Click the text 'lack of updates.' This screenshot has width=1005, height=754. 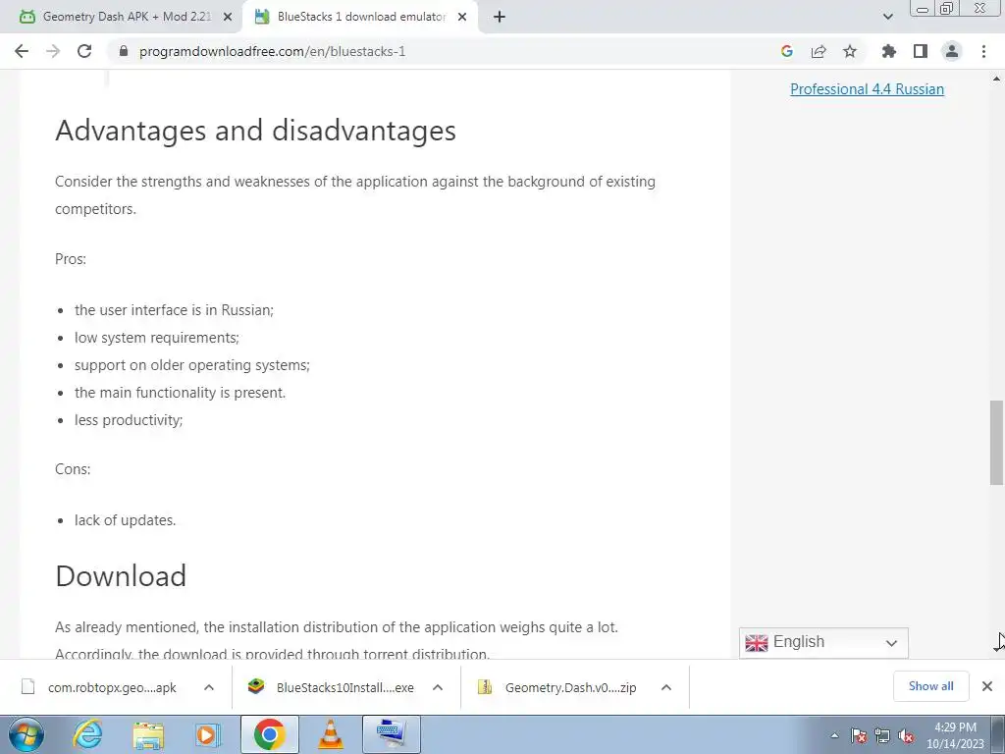(x=125, y=520)
